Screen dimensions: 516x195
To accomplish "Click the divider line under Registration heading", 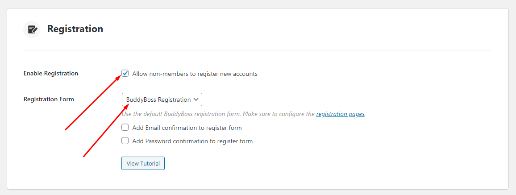I will pos(258,50).
